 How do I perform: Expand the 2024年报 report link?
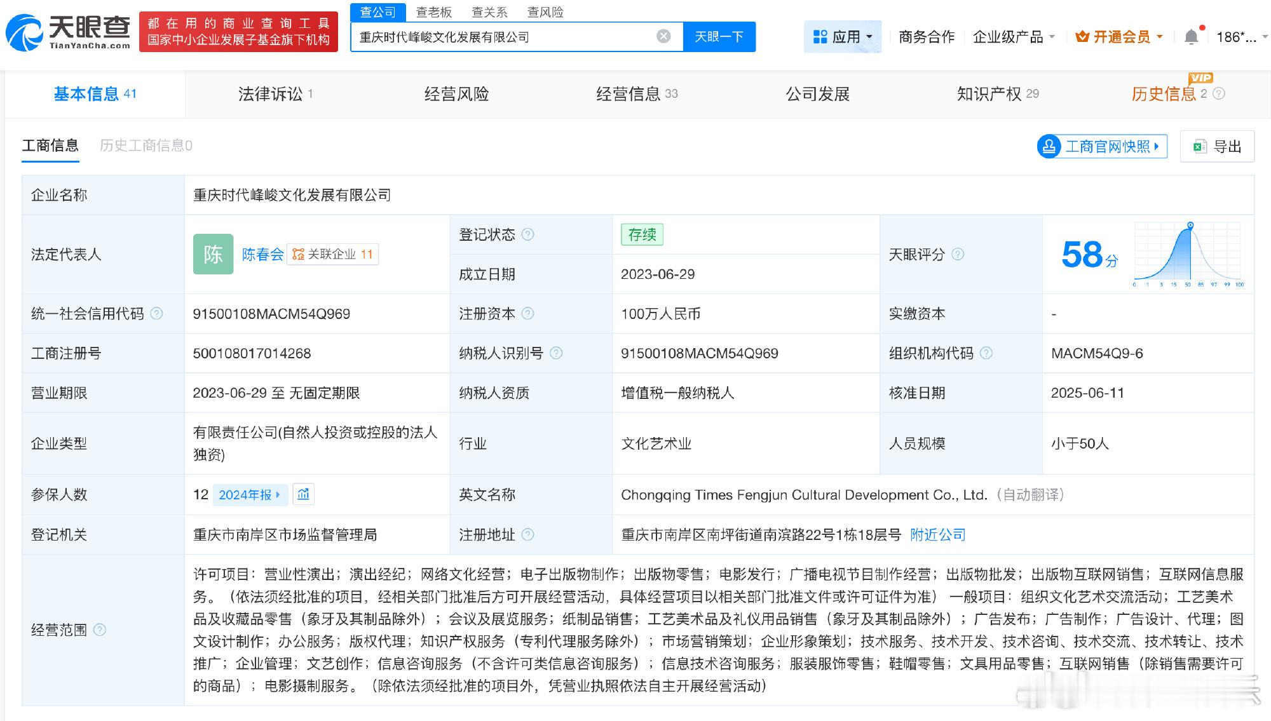click(x=249, y=495)
